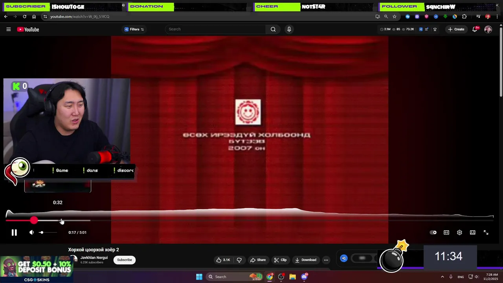Share the video
This screenshot has width=503, height=283.
(x=258, y=260)
